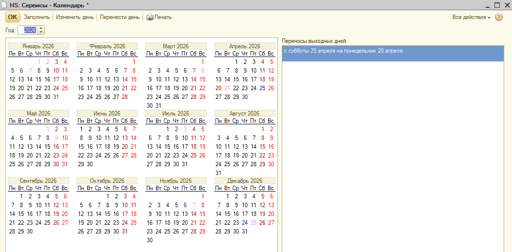Select November 7 in the calendar
Viewport: 512px width, 252px height.
(x=194, y=205)
